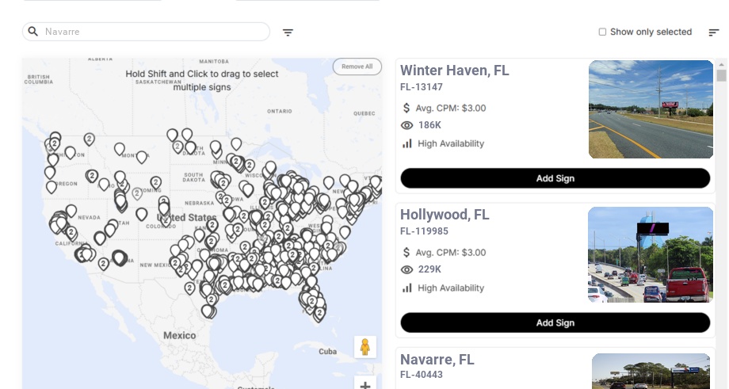This screenshot has height=389, width=729.
Task: Click the Hollywood impressions eye icon
Action: coord(407,269)
